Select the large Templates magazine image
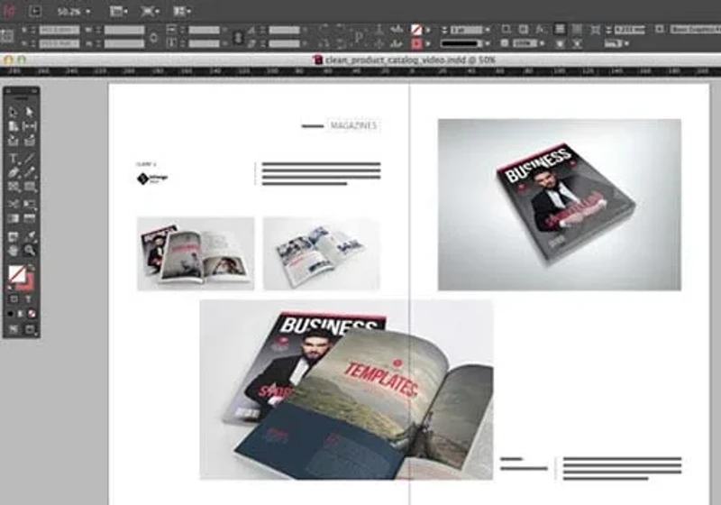The image size is (721, 505). [346, 390]
